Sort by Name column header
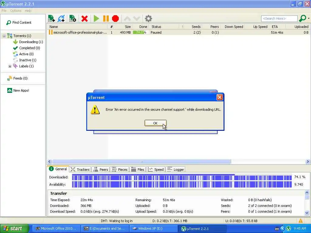This screenshot has width=311, height=233. pos(77,27)
